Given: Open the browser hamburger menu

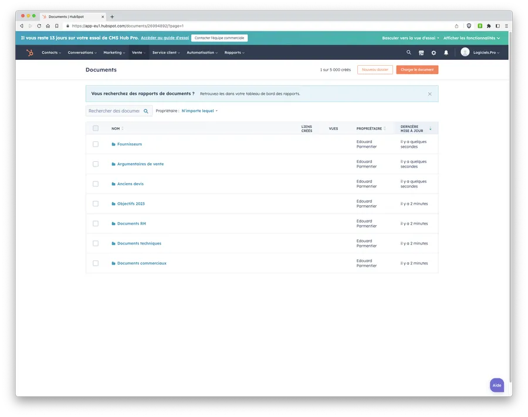Looking at the screenshot, I should (x=506, y=26).
